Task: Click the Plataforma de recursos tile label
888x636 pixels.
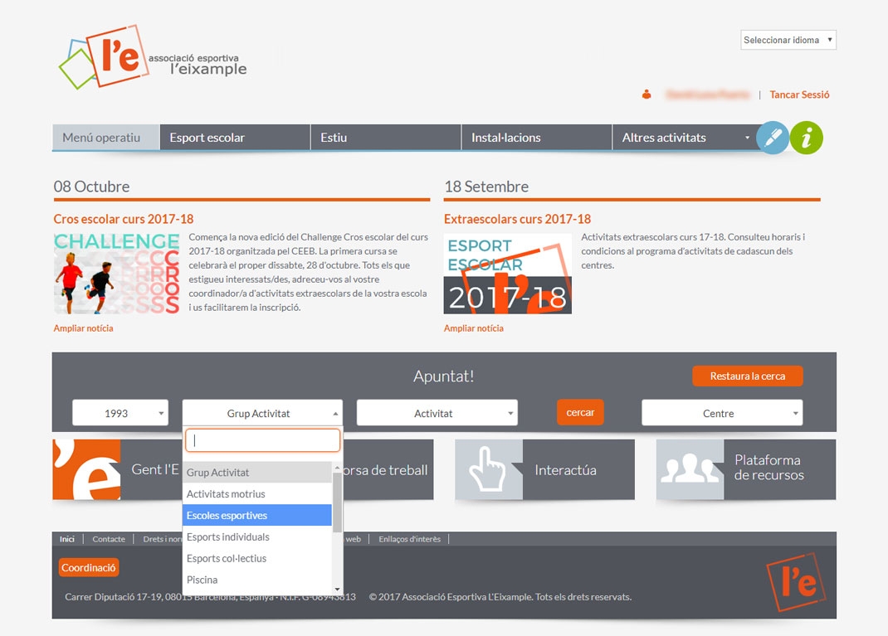Action: 768,468
